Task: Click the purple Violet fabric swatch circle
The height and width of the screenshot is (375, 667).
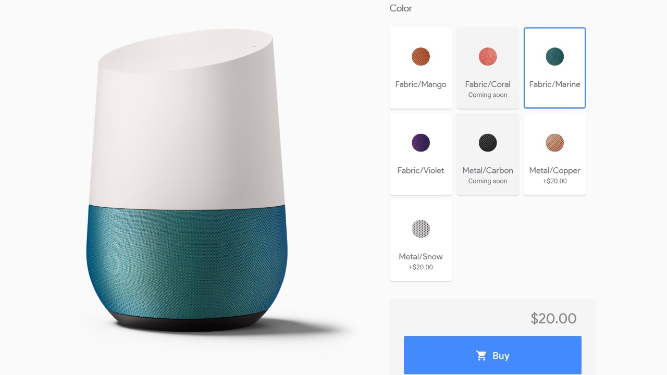Action: 421,143
